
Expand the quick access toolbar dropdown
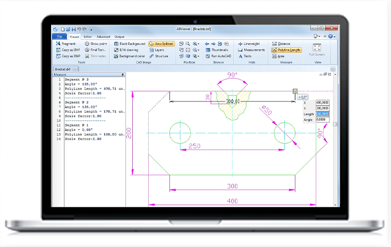coord(92,30)
